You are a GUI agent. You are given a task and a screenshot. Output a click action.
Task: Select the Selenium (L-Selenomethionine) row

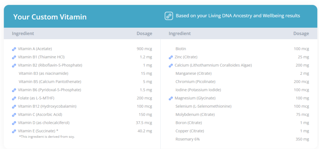239,106
